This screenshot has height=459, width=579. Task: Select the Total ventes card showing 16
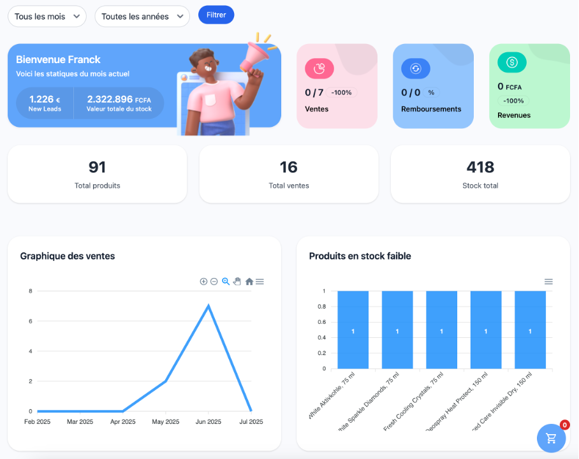289,174
